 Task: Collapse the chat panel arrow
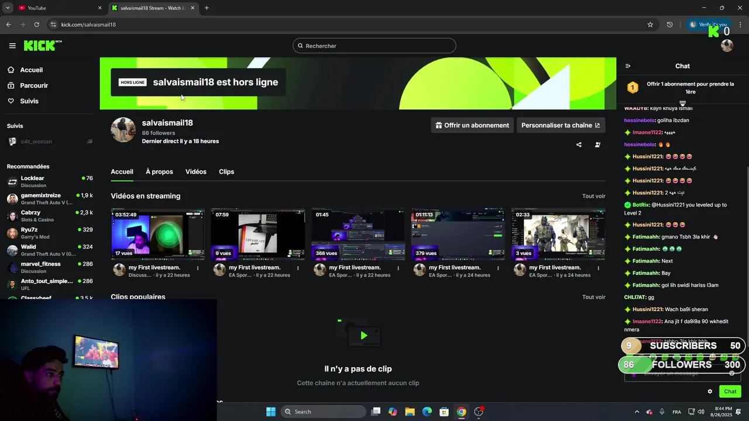click(628, 66)
